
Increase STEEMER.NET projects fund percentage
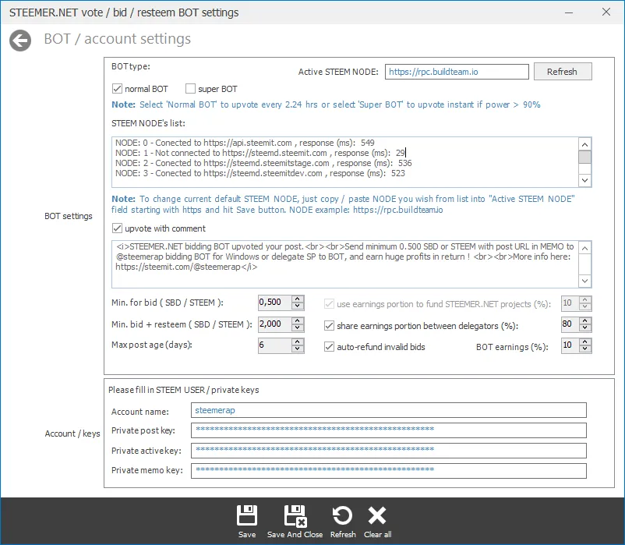coord(584,300)
